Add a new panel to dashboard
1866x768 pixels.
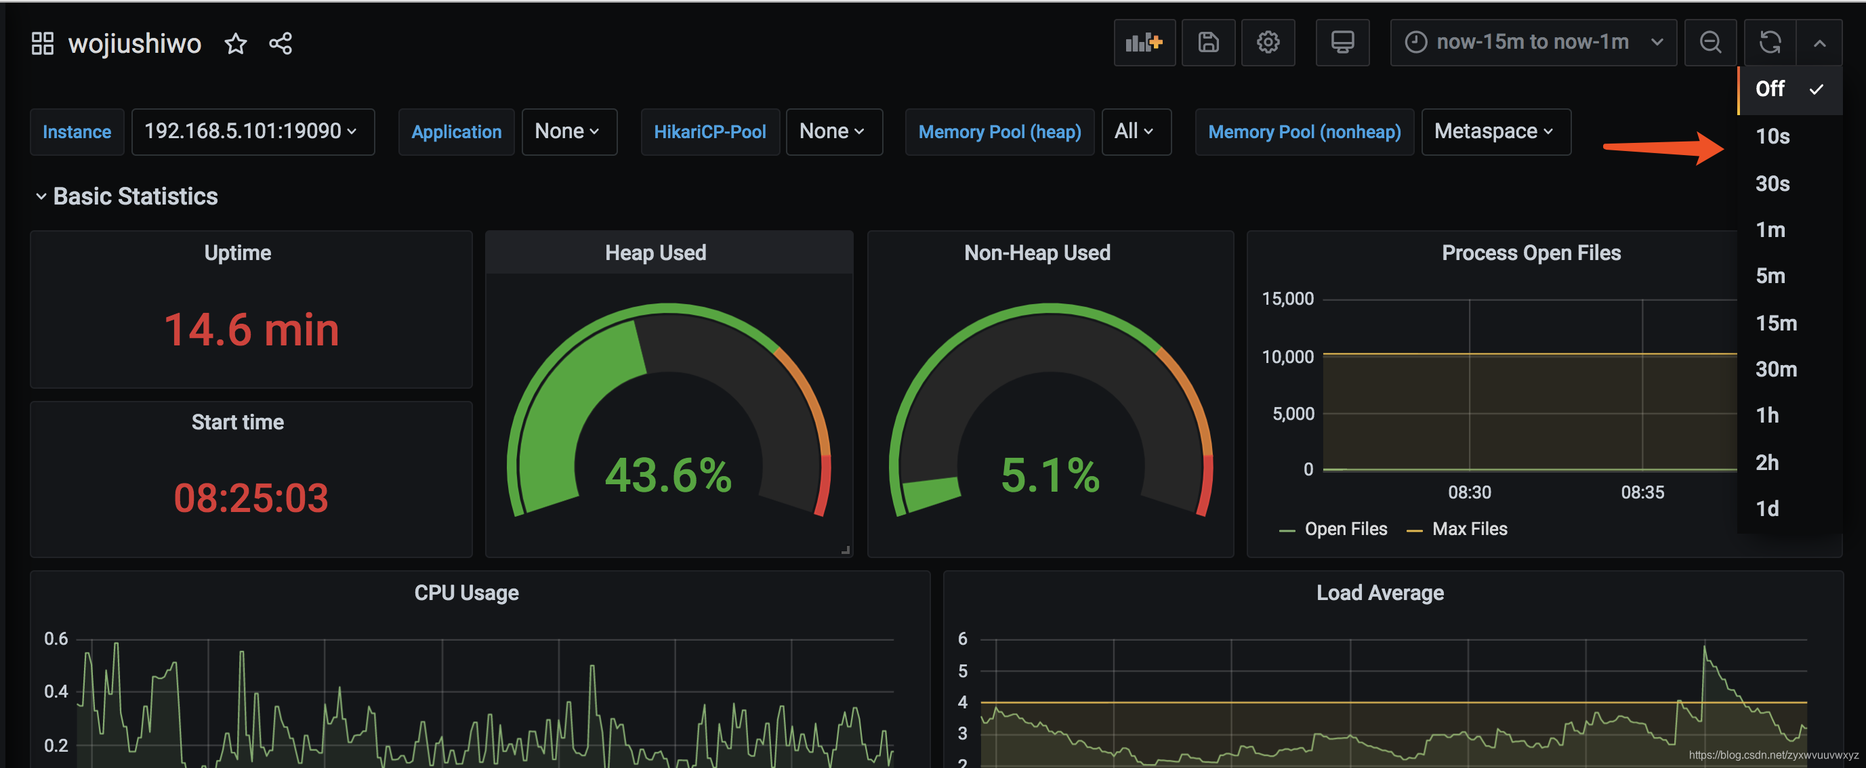coord(1144,43)
